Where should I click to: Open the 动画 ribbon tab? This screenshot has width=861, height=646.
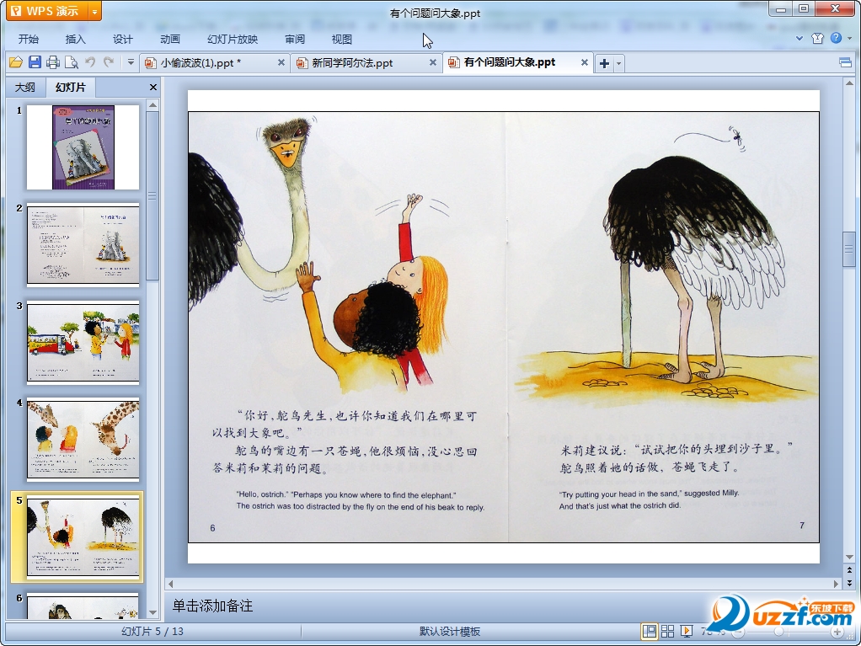click(170, 40)
